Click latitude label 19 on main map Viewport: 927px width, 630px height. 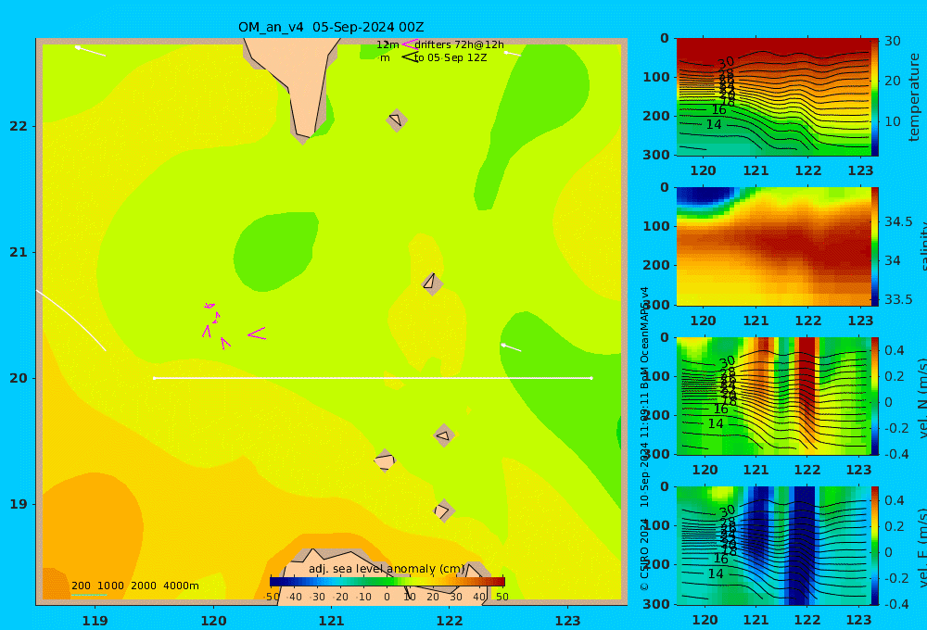(x=19, y=504)
